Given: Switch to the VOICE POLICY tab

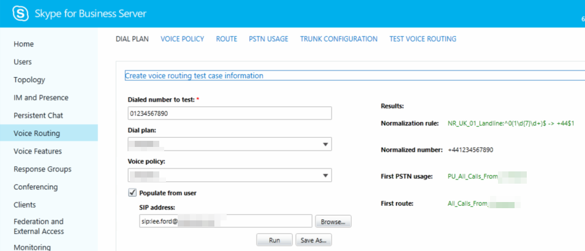Looking at the screenshot, I should (182, 39).
